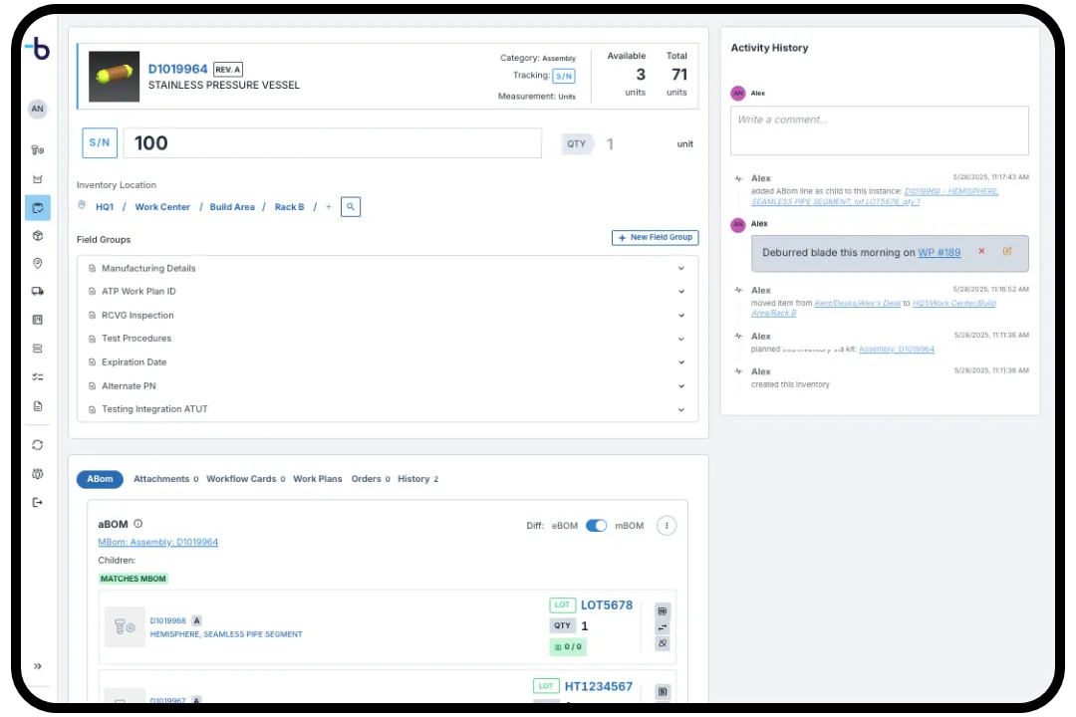Expand the Test Procedures field group
The image size is (1076, 717).
tap(681, 339)
